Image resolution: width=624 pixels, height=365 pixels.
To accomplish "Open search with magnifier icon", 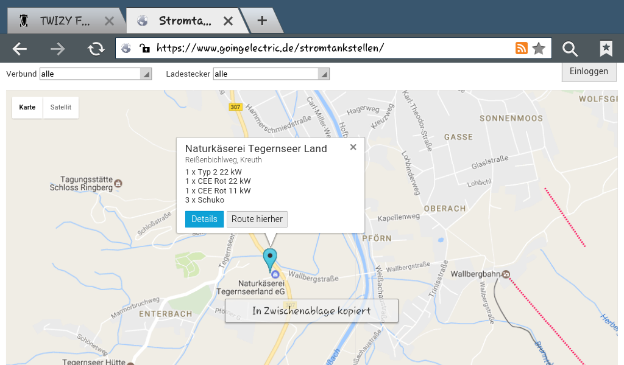I will pyautogui.click(x=570, y=49).
